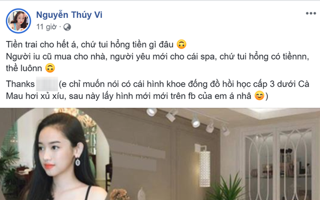Viewport: 320px width, 200px height.
Task: Click the Nguyễn Thúy Vi name link
Action: point(69,15)
